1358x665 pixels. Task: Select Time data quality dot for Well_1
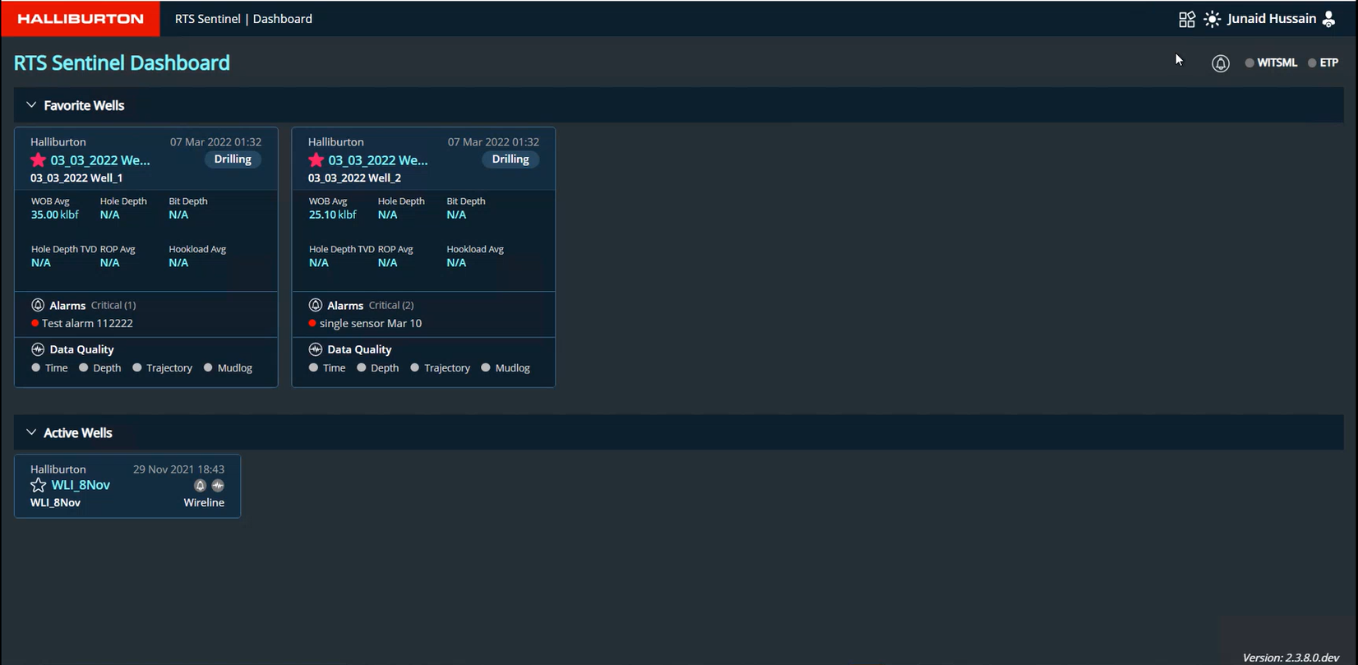click(x=36, y=367)
